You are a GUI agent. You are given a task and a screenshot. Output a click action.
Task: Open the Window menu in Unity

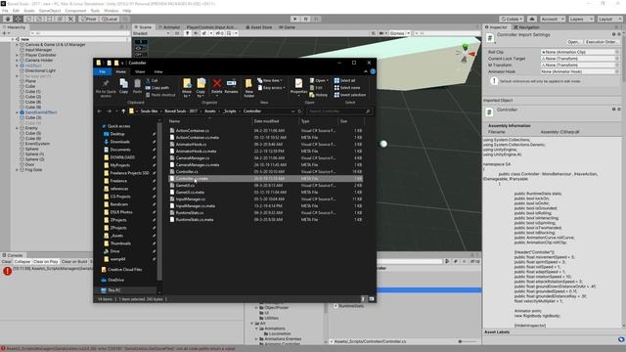tap(111, 11)
